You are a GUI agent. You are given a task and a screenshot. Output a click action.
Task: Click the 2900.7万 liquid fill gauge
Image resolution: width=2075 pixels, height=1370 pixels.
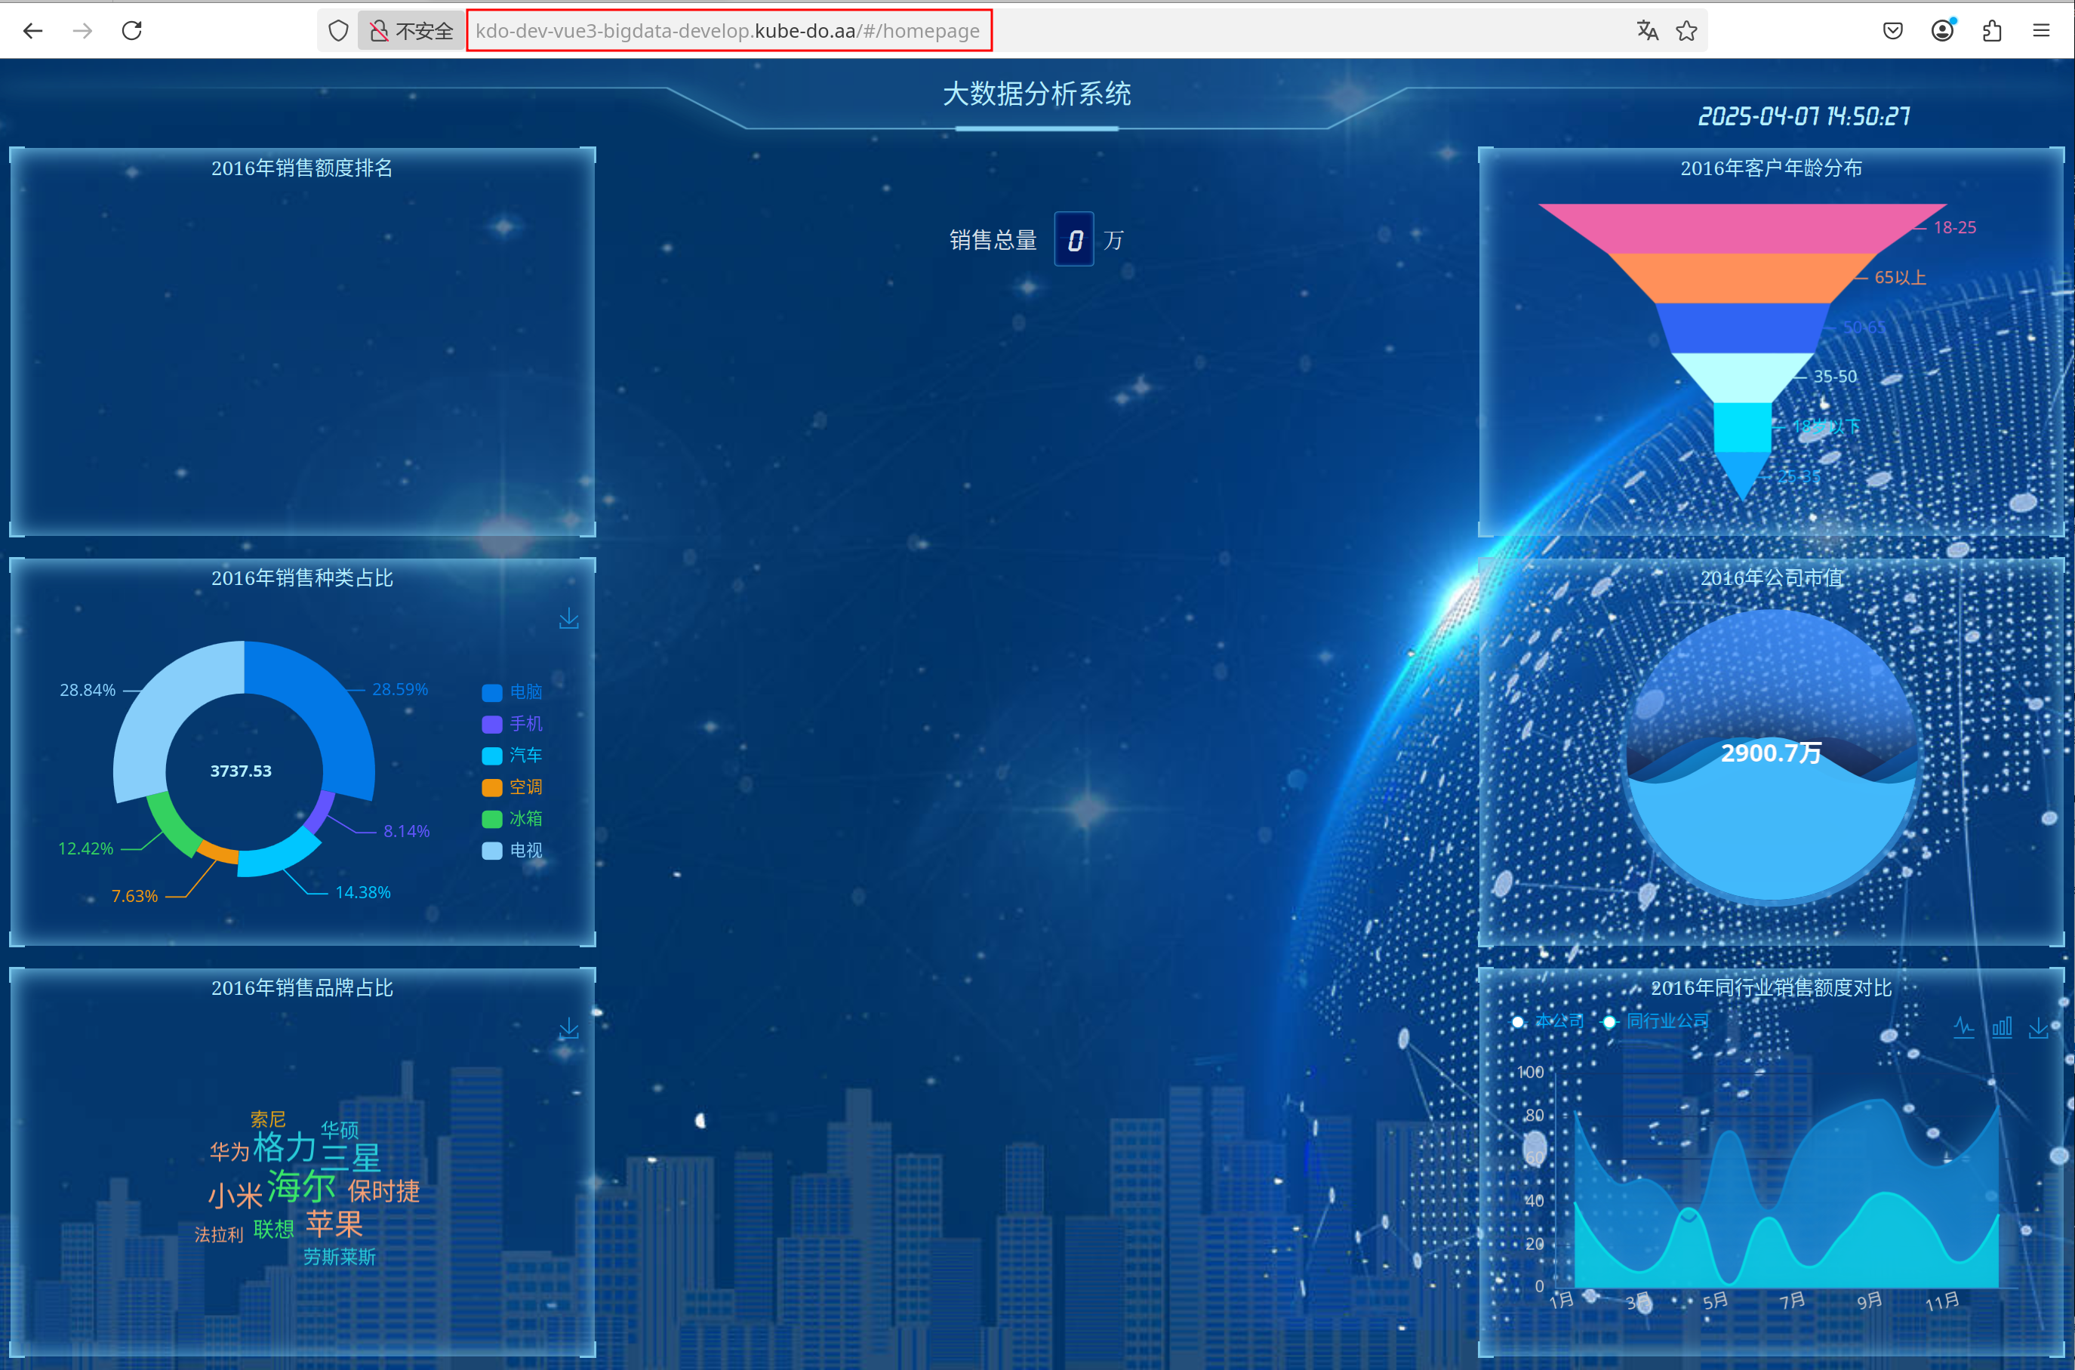(1771, 756)
